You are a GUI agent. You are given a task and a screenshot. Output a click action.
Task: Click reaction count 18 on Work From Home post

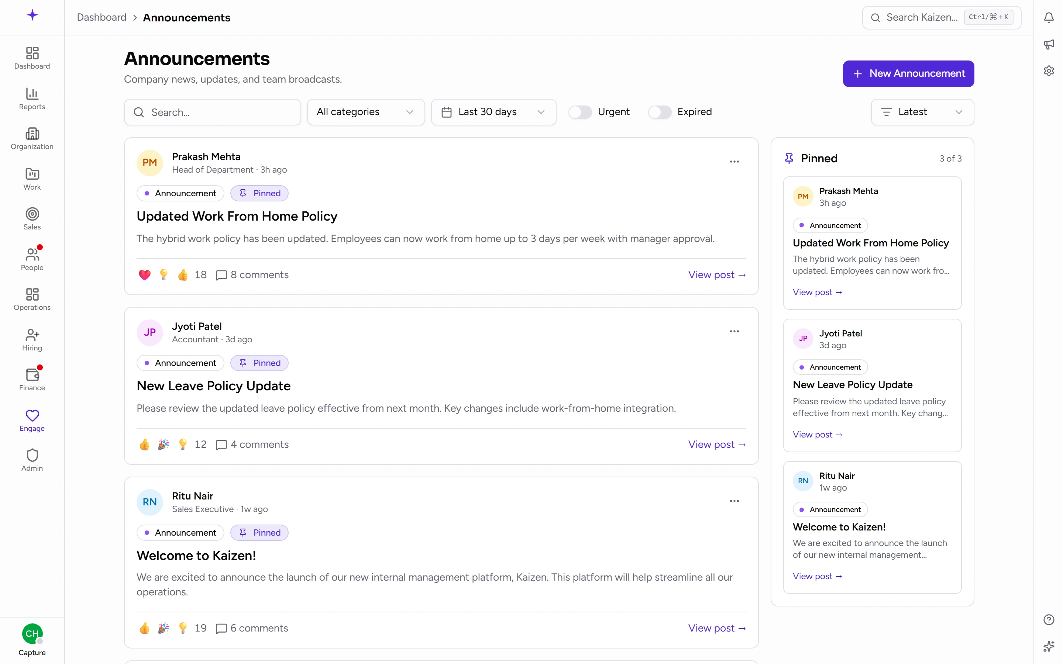pyautogui.click(x=200, y=275)
